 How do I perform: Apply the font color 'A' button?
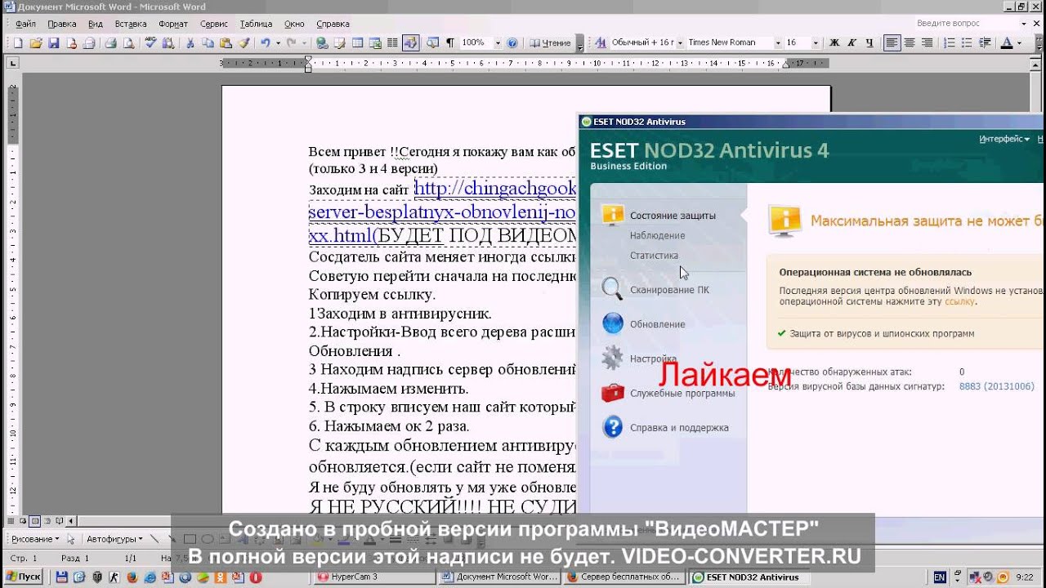coord(1007,42)
